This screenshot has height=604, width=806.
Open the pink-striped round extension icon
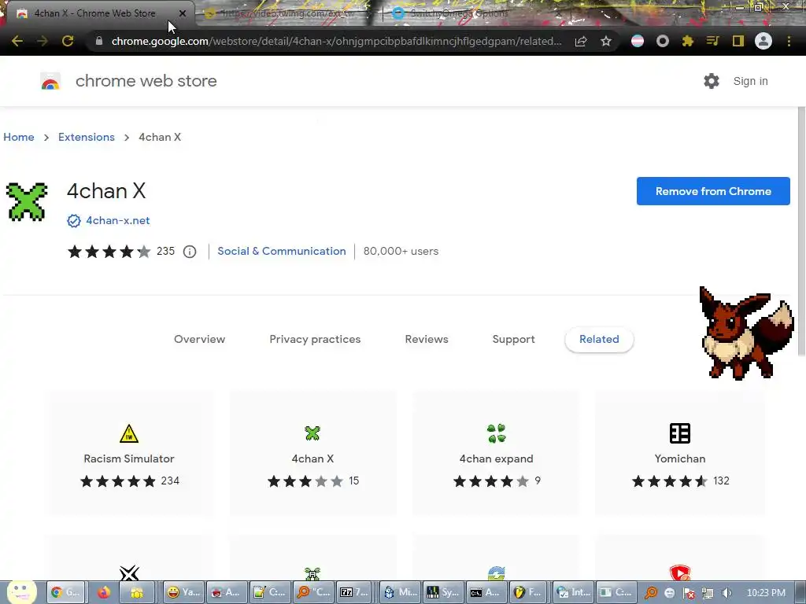coord(638,41)
